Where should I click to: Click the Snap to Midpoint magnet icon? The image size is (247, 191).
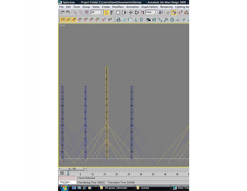[86, 20]
